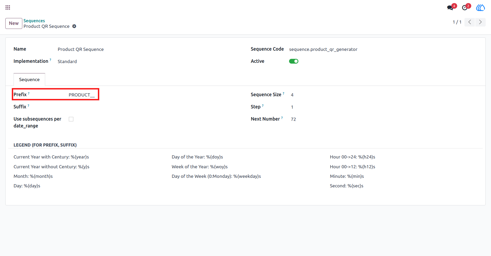Screen dimensions: 491x256
Task: Click the help tooltip next to Prefix
Action: pyautogui.click(x=29, y=93)
